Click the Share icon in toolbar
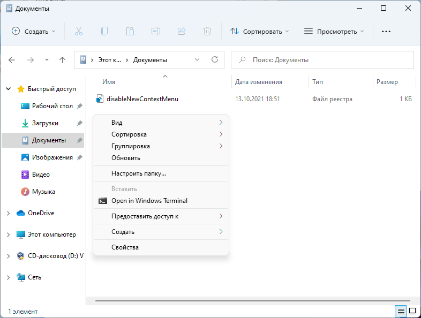 click(x=182, y=32)
